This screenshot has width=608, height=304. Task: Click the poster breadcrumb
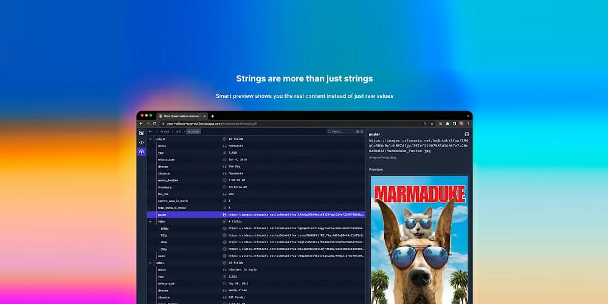pos(194,131)
